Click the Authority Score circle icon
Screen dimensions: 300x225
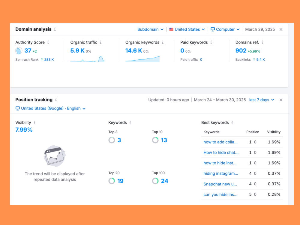19,51
